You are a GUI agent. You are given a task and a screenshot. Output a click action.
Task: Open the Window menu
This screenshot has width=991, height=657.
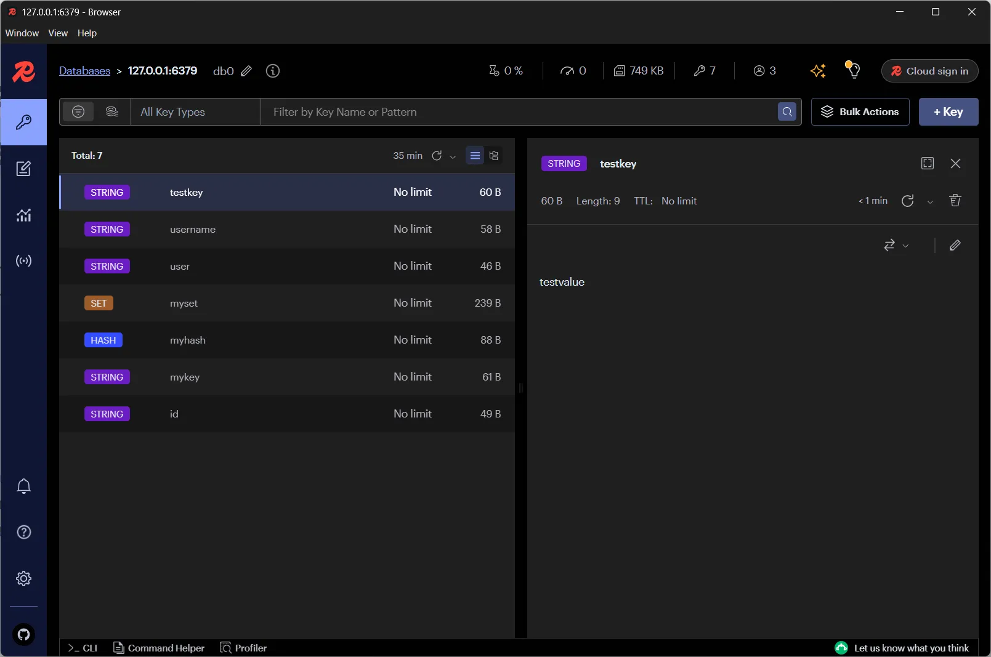point(21,33)
